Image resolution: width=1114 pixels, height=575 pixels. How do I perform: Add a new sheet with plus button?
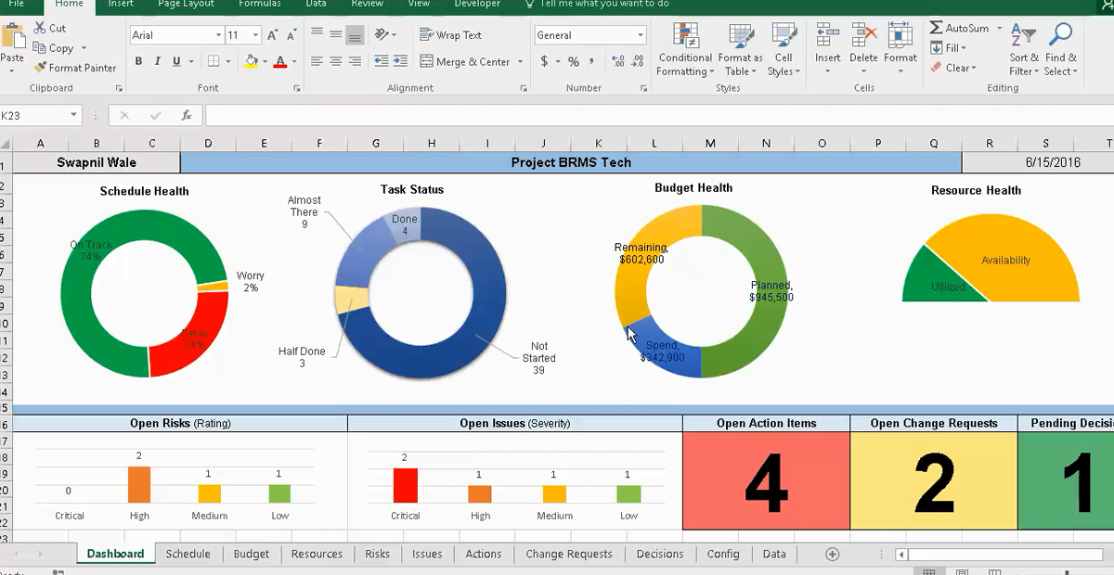(x=832, y=554)
